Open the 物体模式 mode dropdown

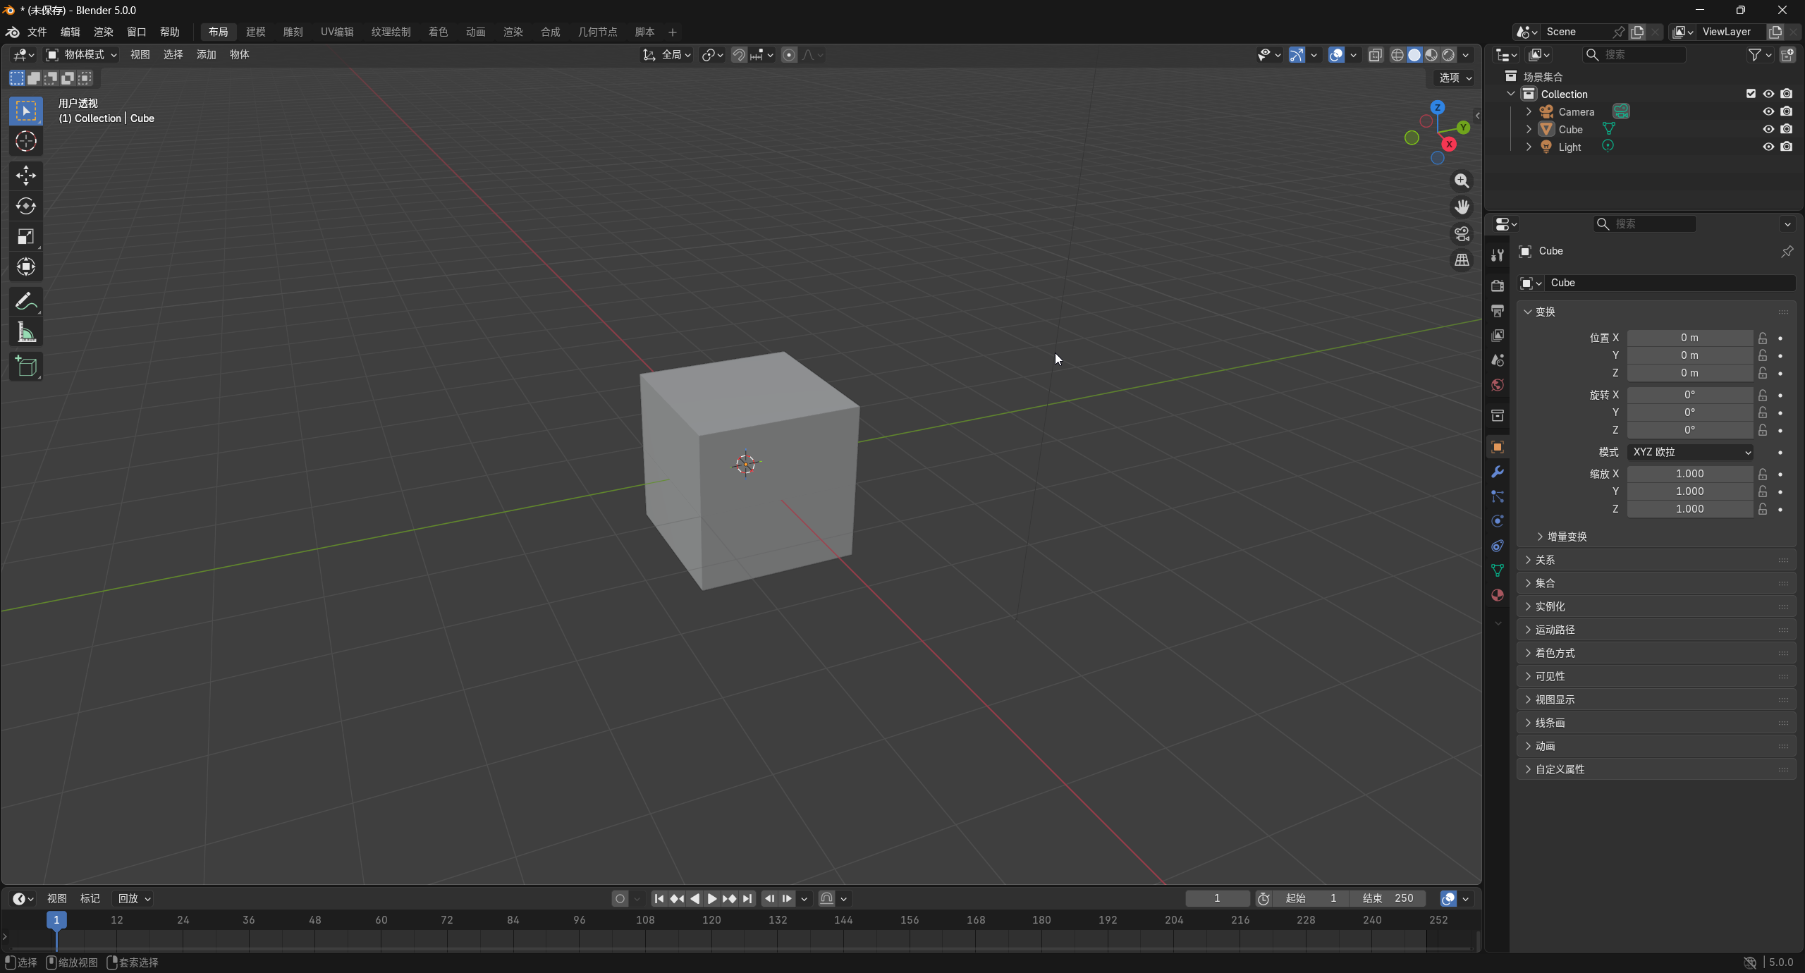tap(82, 54)
